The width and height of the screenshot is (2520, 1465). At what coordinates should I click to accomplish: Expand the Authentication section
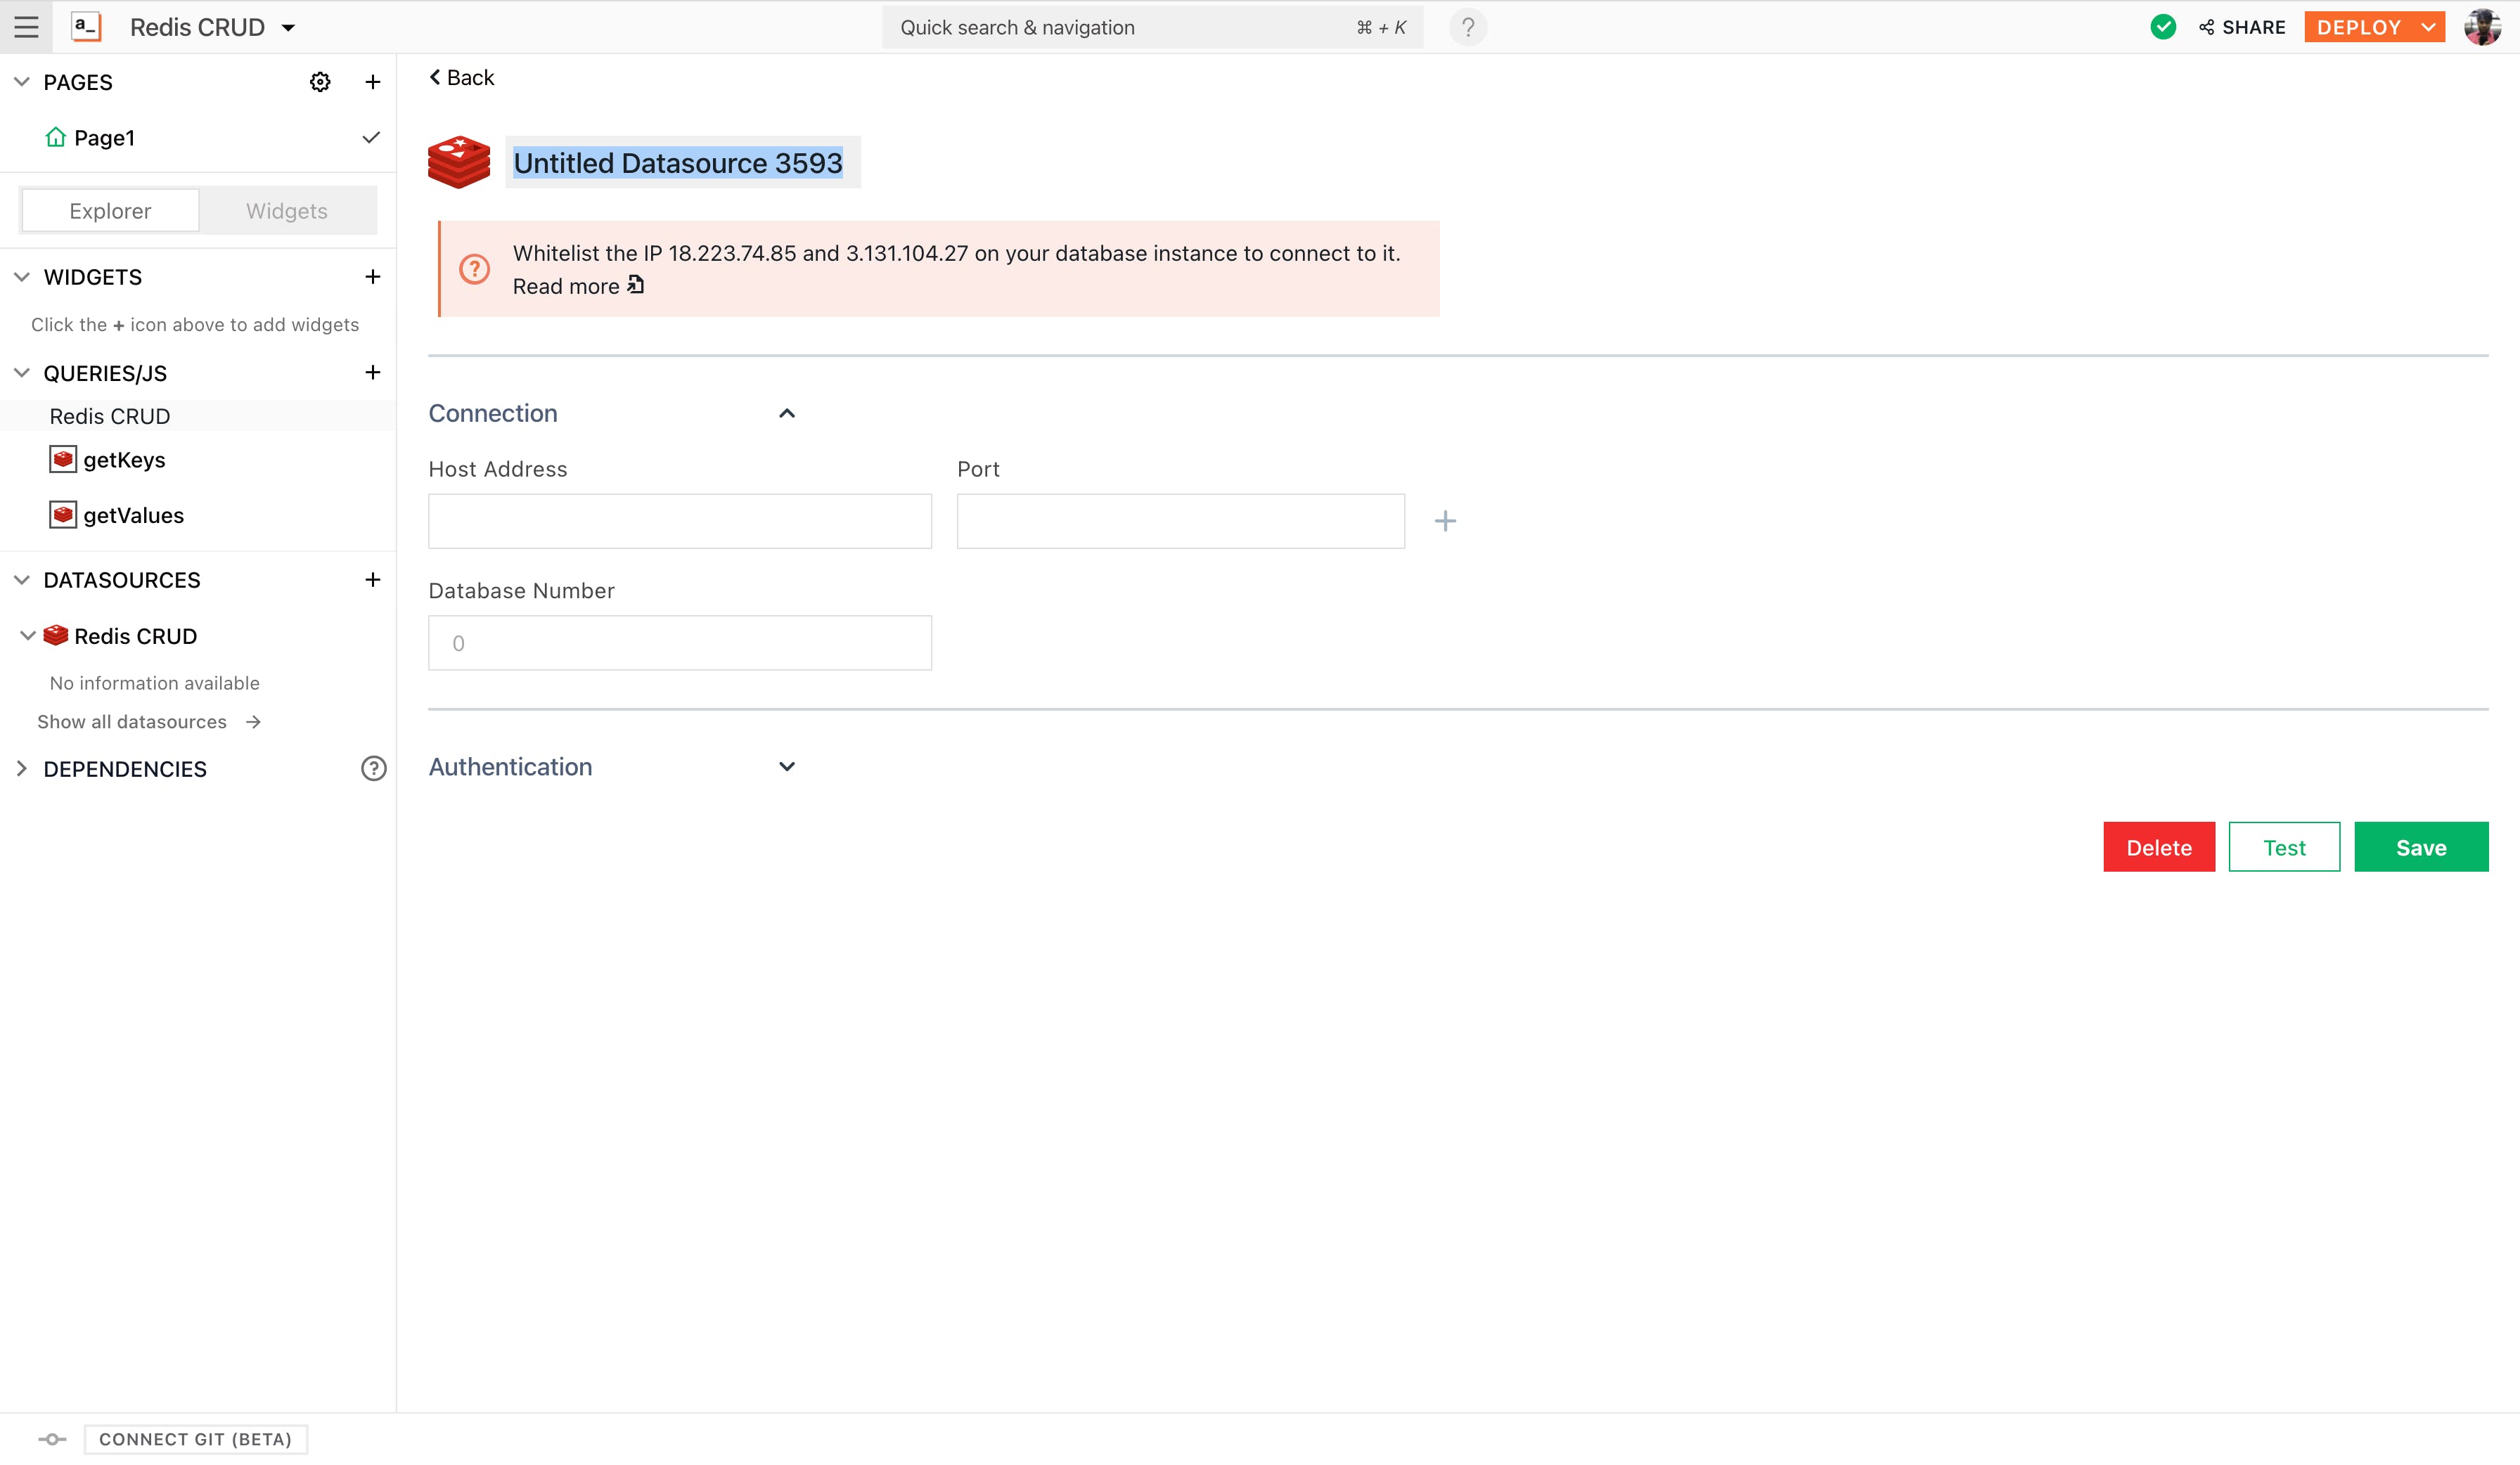point(786,766)
